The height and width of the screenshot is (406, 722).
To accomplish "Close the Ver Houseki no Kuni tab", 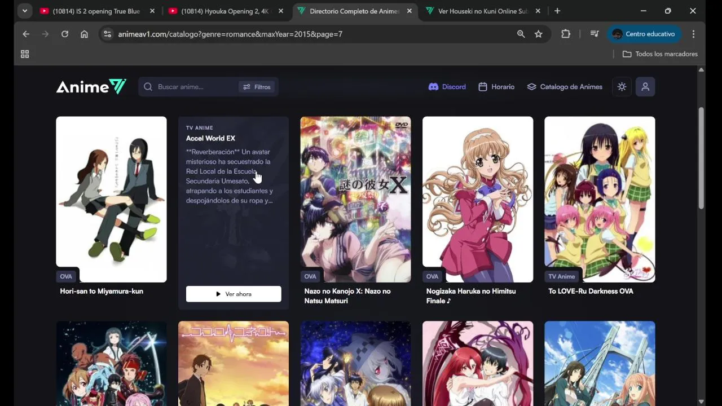I will [538, 11].
